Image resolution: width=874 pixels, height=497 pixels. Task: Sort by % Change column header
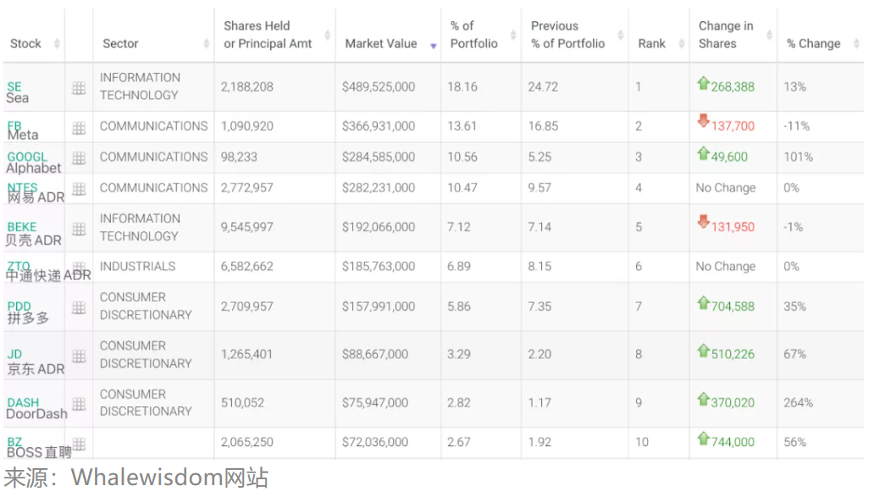coord(813,43)
